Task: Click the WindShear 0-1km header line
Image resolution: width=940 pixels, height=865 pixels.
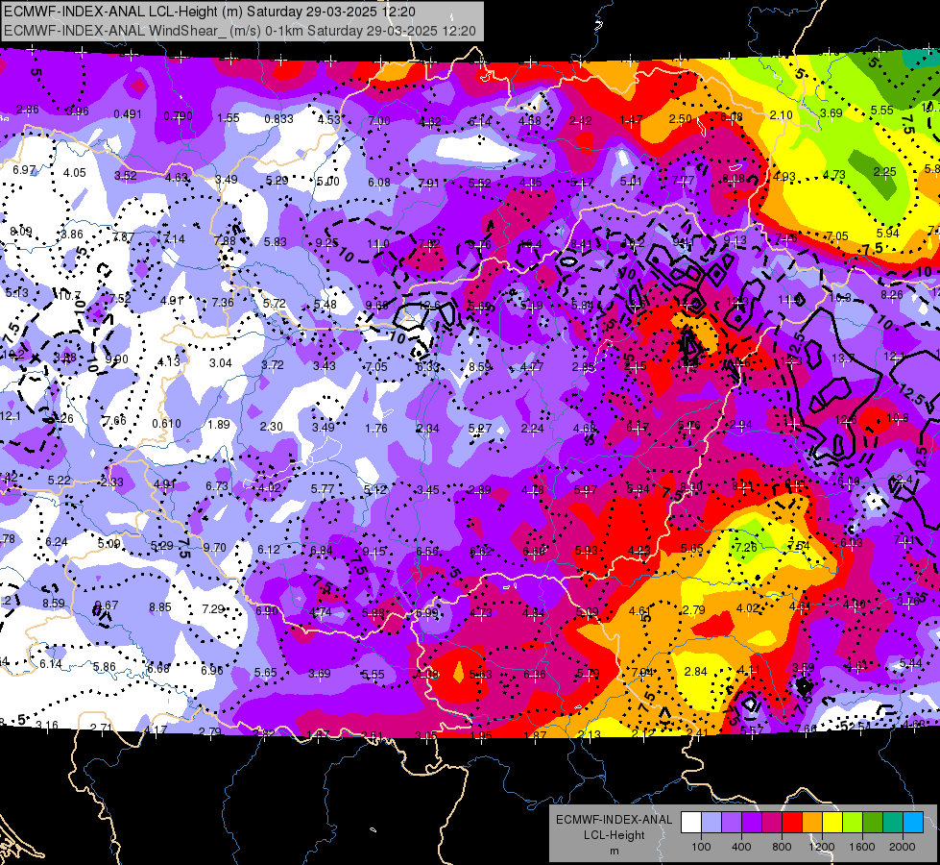Action: pyautogui.click(x=240, y=31)
